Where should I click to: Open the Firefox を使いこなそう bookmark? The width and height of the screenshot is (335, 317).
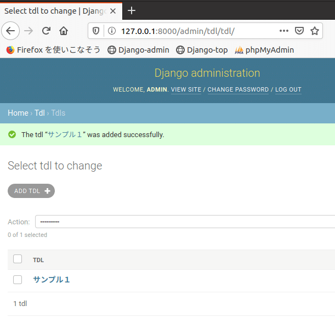[53, 50]
